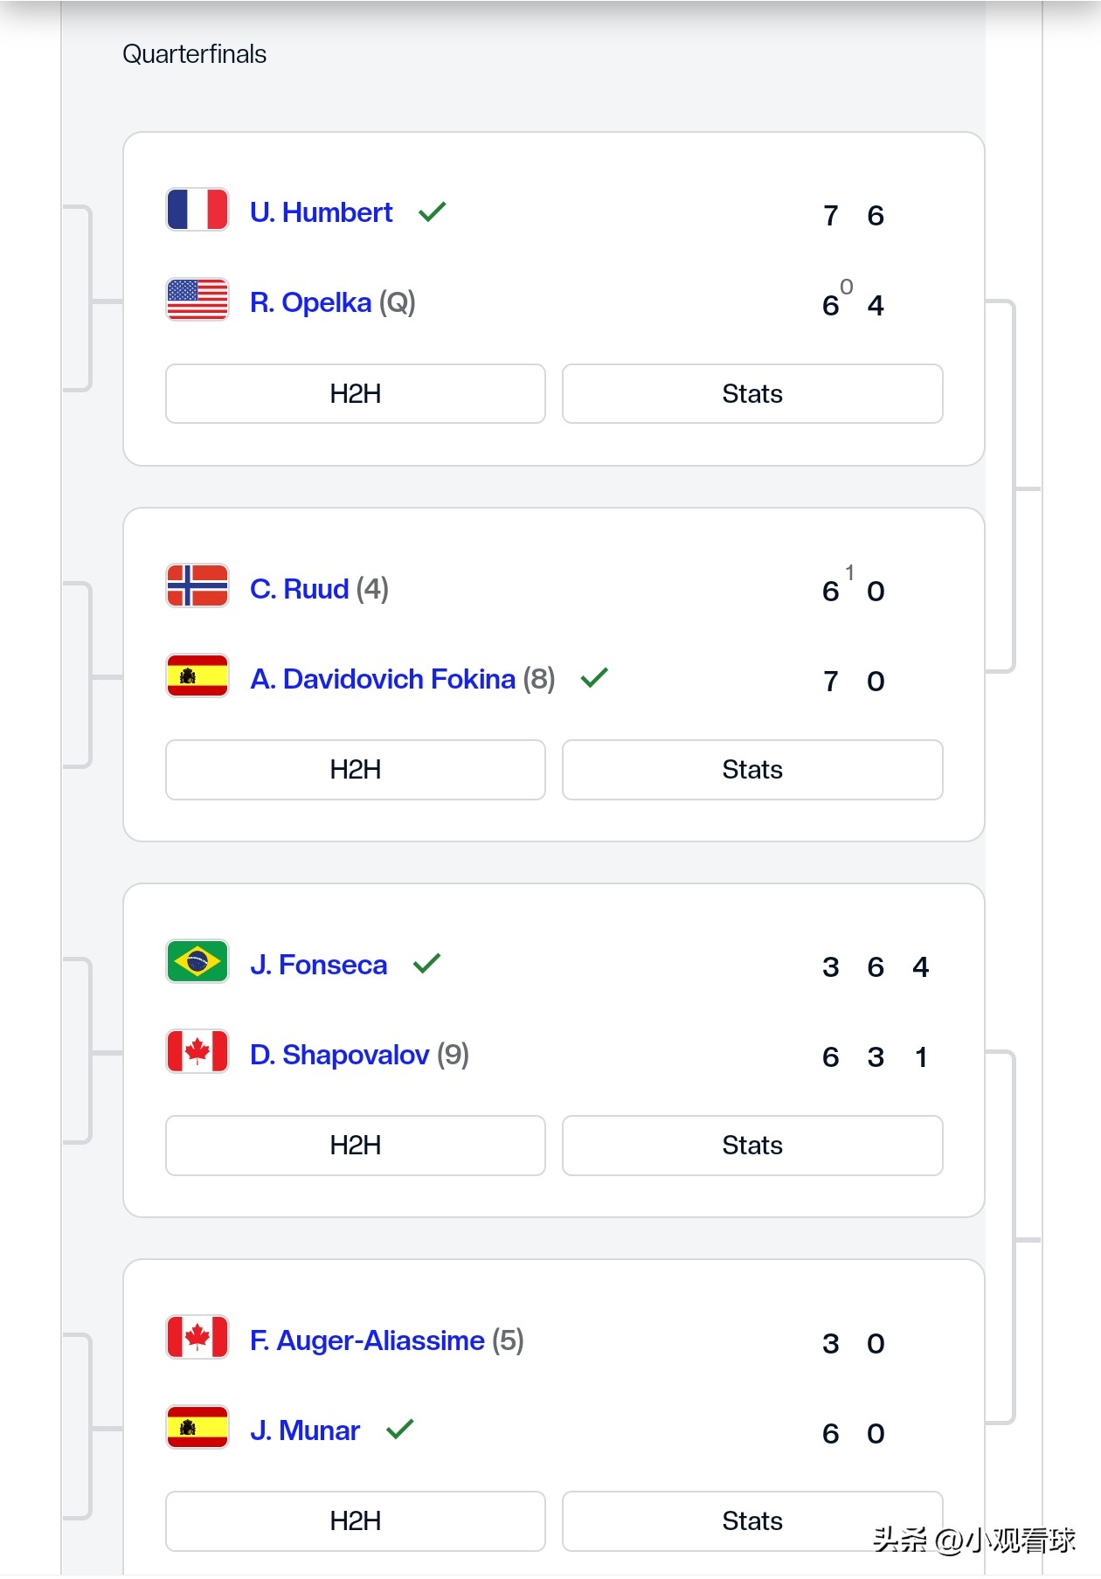
Task: Show Stats for Ruud vs Davidovich Fokina
Action: point(751,770)
